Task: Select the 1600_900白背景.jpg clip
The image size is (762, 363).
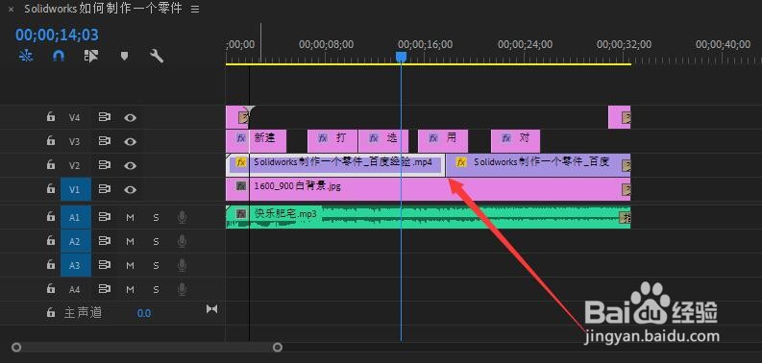Action: (x=429, y=189)
